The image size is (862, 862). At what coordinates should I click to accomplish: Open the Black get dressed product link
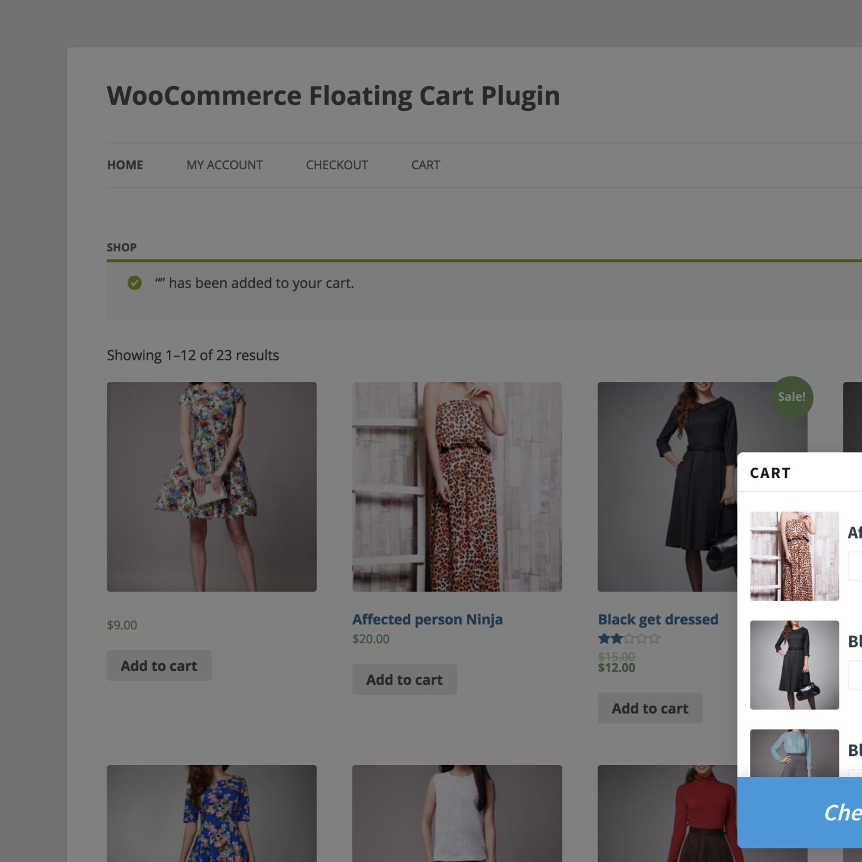tap(658, 619)
